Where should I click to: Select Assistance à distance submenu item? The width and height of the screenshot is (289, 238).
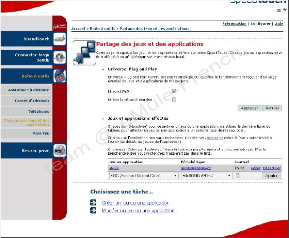[x=26, y=90]
